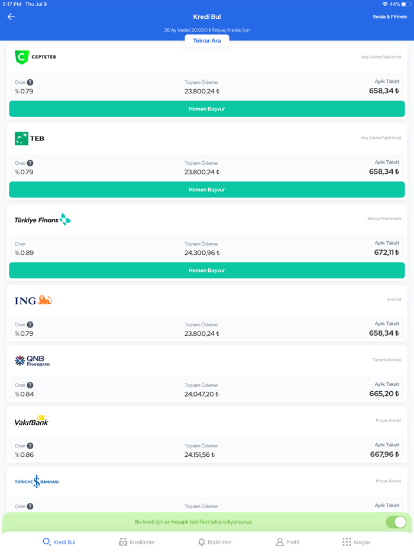The width and height of the screenshot is (414, 552).
Task: Apply for the Türkiye Finans loan
Action: tap(207, 271)
